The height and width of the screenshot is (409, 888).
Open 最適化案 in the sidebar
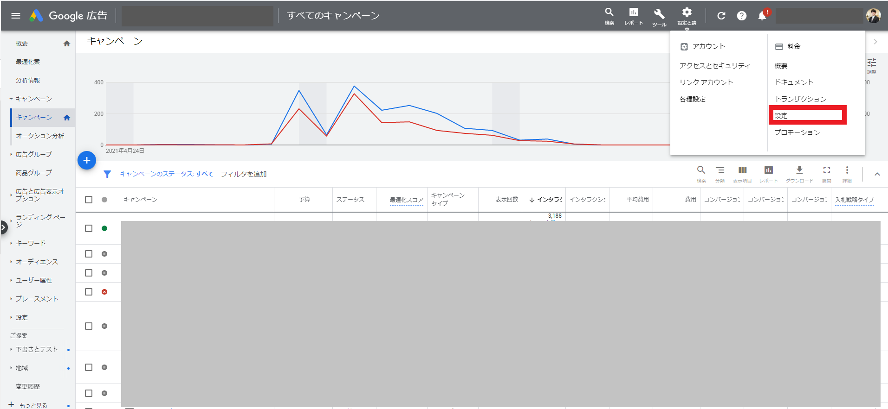pos(28,62)
